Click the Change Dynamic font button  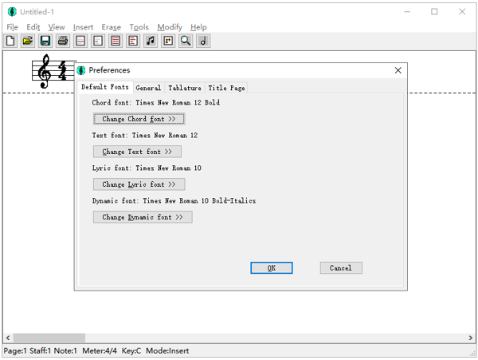click(143, 217)
